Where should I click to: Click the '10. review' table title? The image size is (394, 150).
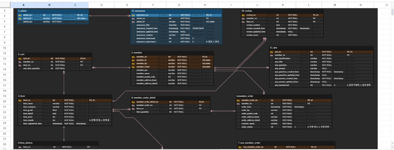click(247, 11)
